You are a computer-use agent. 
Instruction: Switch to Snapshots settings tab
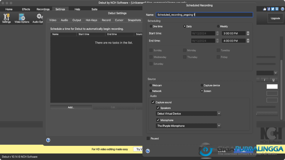[134, 20]
